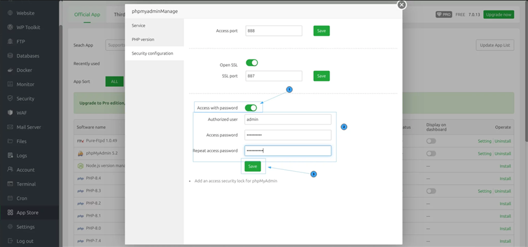528x247 pixels.
Task: Uninstall phpMyAdmin 5.2
Action: point(503,154)
